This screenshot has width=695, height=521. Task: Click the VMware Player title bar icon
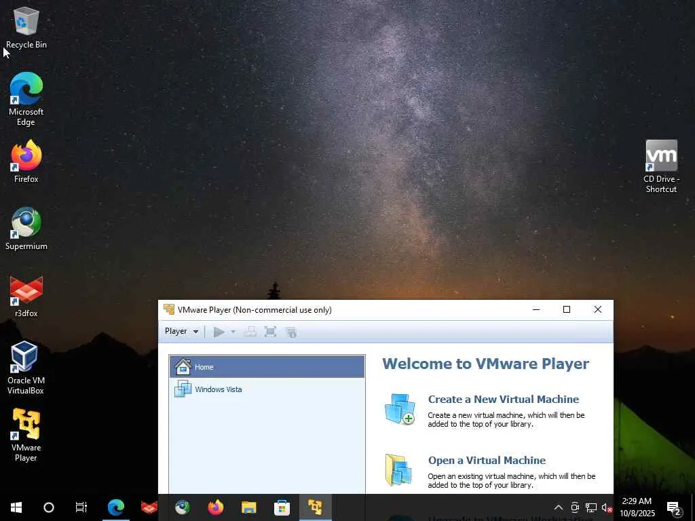pyautogui.click(x=169, y=309)
